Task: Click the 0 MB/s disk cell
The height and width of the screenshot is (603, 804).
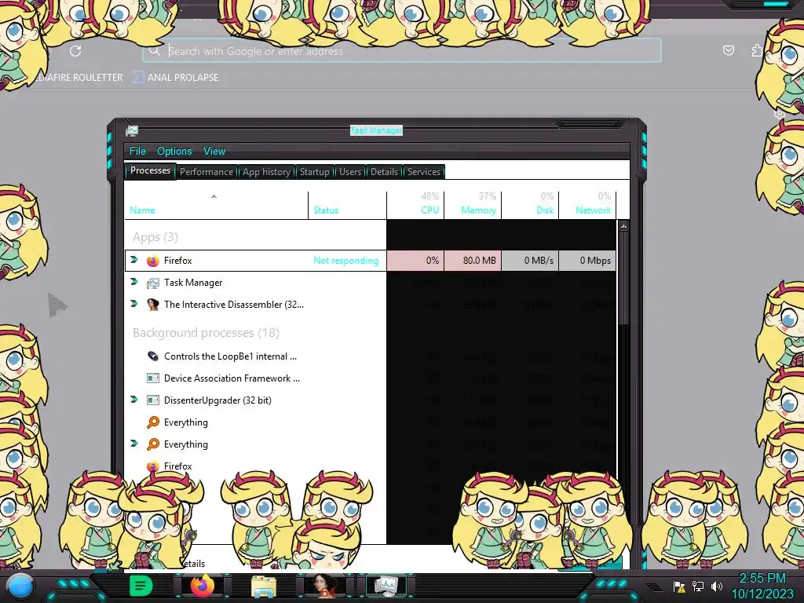Action: [x=530, y=261]
